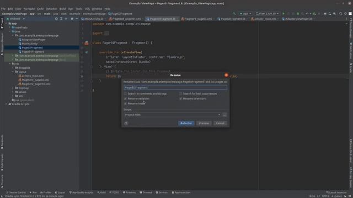Click the override gutter icon beside onCreateView

coord(87,52)
